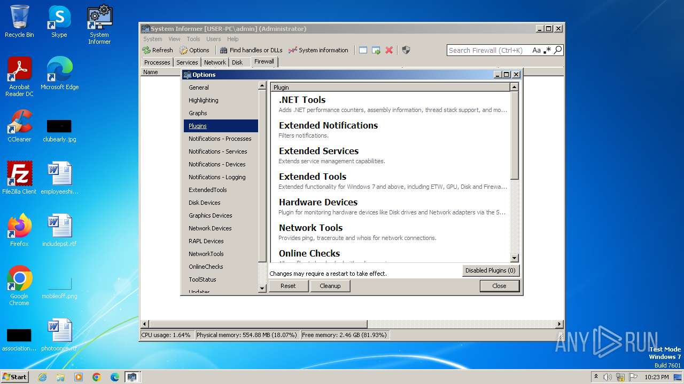Click the Plugin column header
Image resolution: width=684 pixels, height=384 pixels.
pos(391,87)
